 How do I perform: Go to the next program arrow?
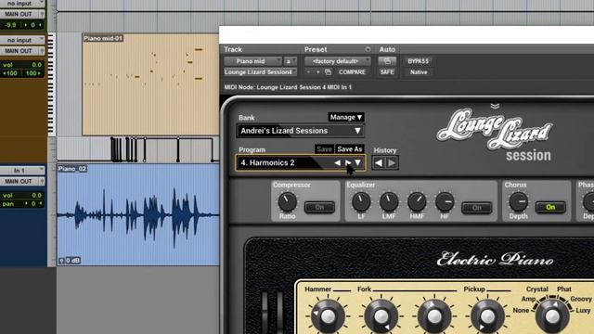click(348, 163)
